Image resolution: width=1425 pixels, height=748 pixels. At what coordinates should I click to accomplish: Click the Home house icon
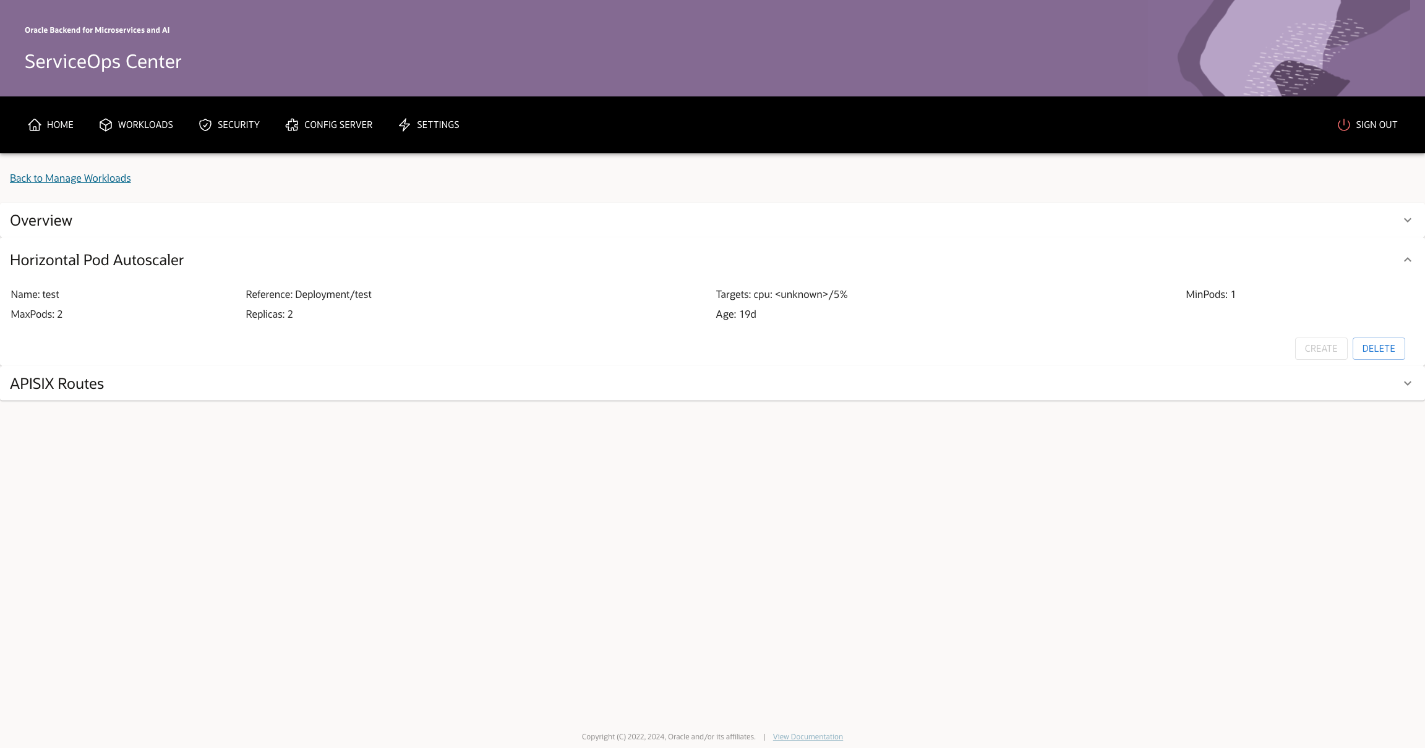click(x=35, y=125)
